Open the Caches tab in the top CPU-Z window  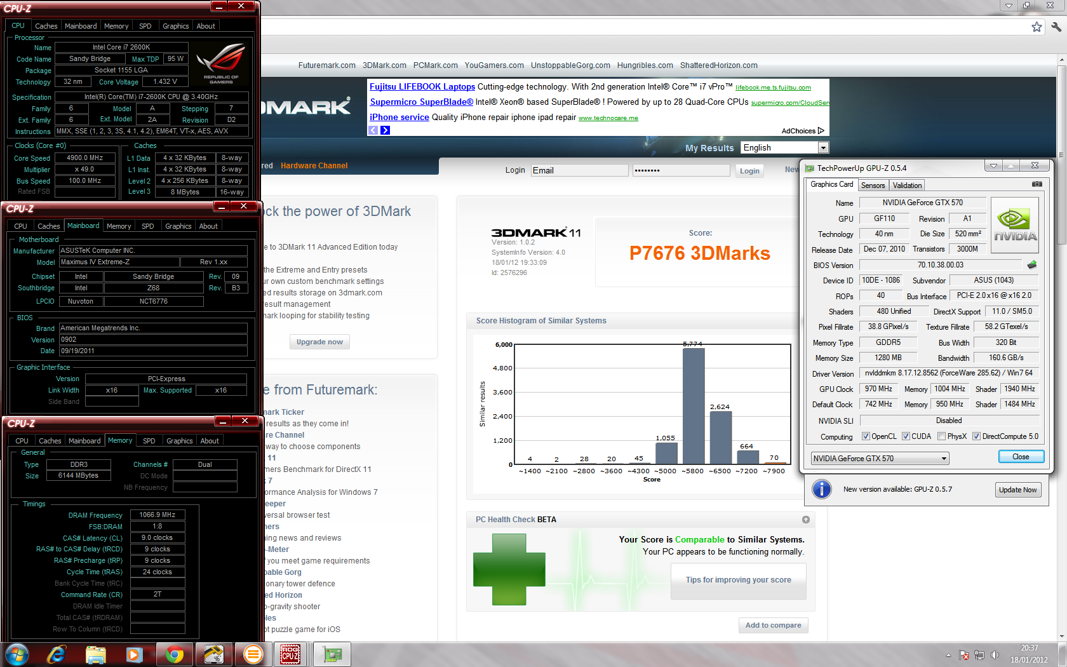[46, 26]
